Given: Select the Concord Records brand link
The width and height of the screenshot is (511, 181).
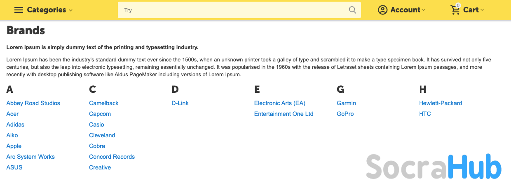Looking at the screenshot, I should pyautogui.click(x=112, y=157).
